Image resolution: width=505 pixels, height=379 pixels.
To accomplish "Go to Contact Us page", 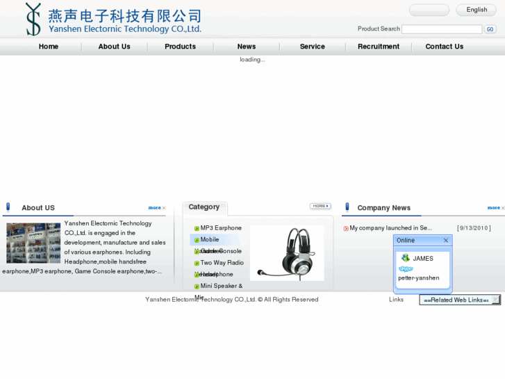I will [445, 47].
